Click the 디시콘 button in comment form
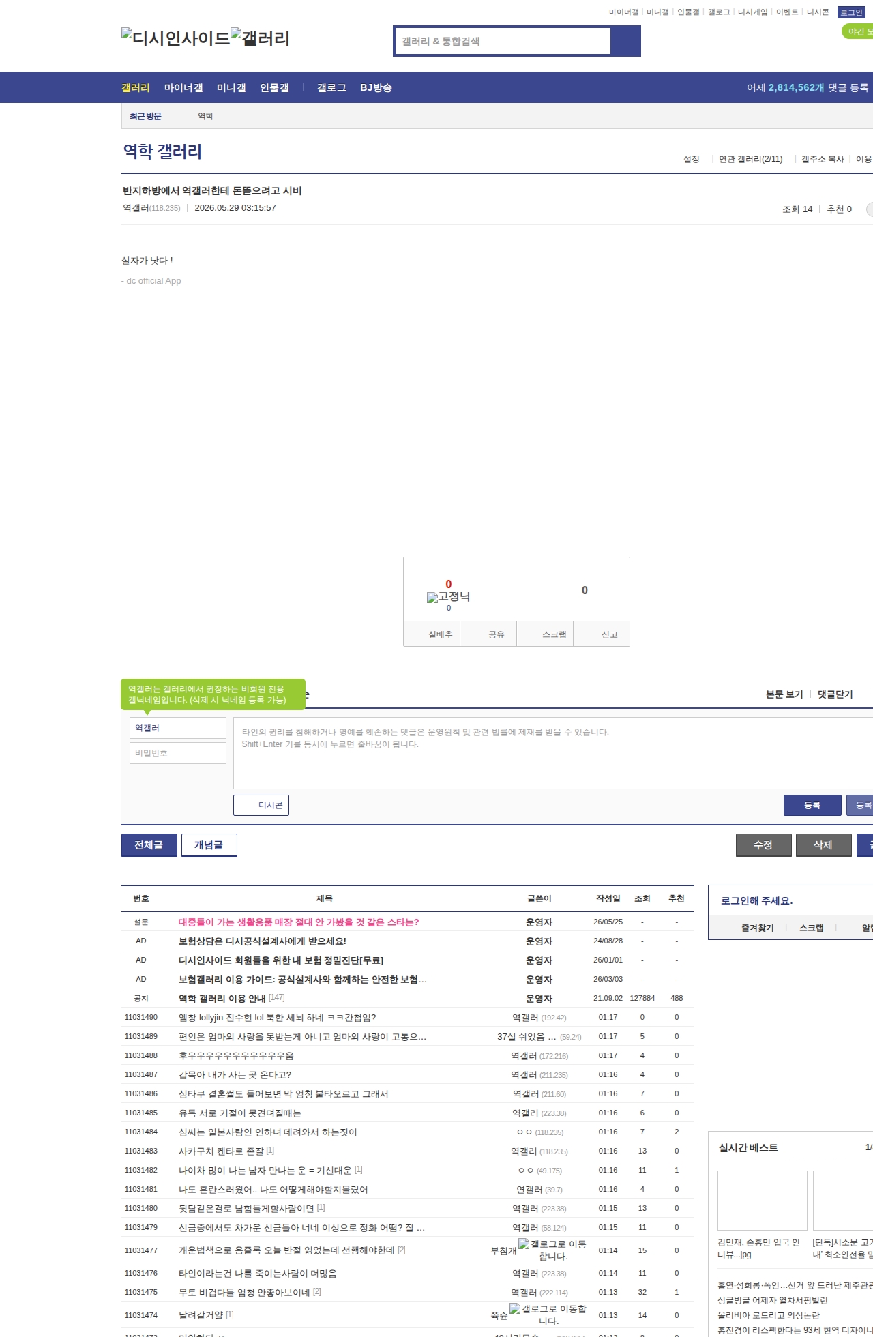The width and height of the screenshot is (873, 1337). click(x=261, y=805)
